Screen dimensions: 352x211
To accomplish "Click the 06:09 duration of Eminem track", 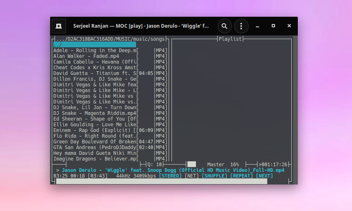I will tap(146, 130).
